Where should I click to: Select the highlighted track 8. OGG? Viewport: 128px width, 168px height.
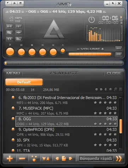coord(66,121)
